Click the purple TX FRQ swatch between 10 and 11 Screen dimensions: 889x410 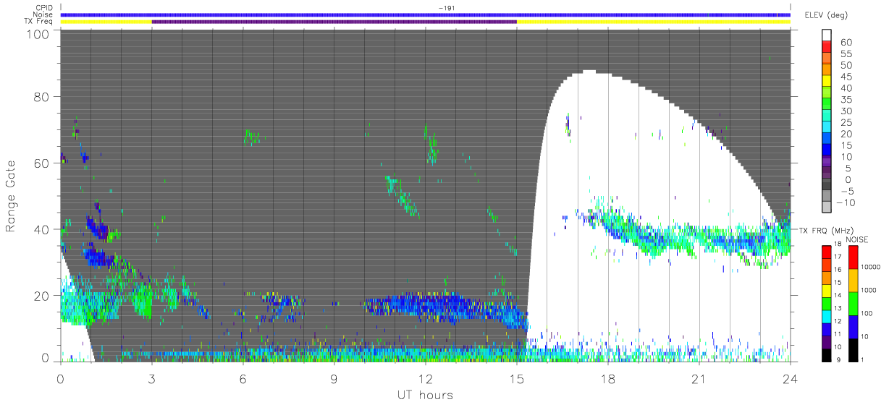pos(827,342)
